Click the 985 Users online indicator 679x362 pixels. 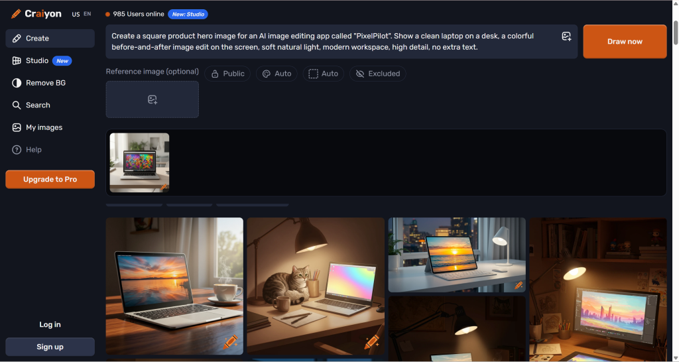pyautogui.click(x=135, y=15)
